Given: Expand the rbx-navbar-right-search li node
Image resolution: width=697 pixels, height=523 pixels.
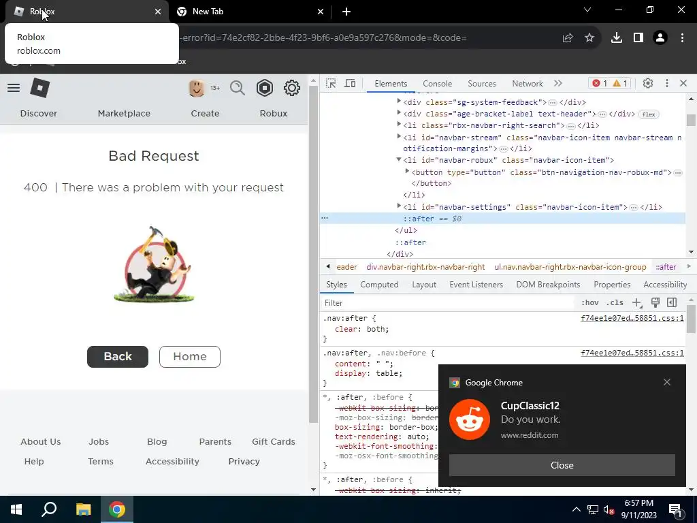Looking at the screenshot, I should [x=399, y=125].
